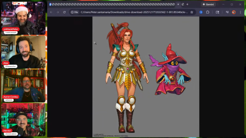
Task: Open the Chrome three-dot menu
Action: (x=240, y=12)
